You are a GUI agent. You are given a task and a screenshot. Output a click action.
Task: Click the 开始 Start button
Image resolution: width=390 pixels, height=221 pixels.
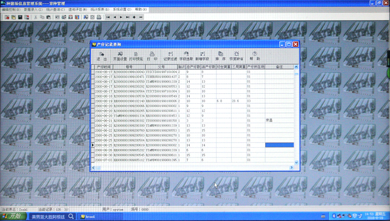(x=13, y=216)
